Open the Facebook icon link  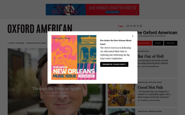click(x=128, y=26)
